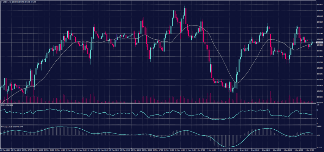This screenshot has width=324, height=152.
Task: Click the 23 May 2023 date label
Action: coord(6,150)
